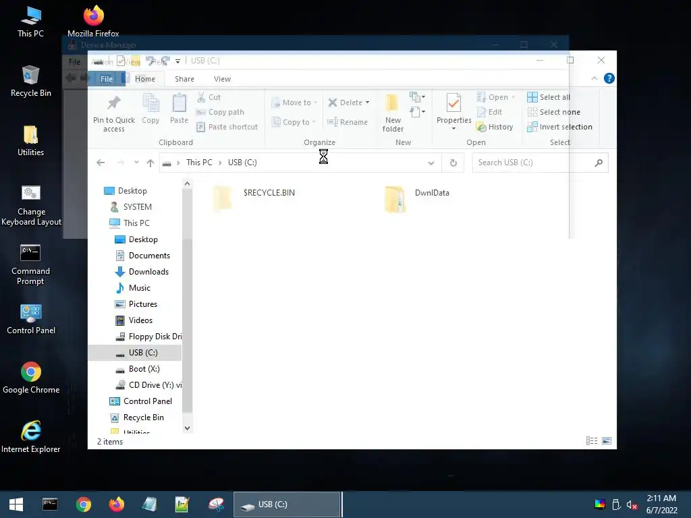This screenshot has height=518, width=691.
Task: Click Invert selection in the ribbon
Action: tap(559, 127)
